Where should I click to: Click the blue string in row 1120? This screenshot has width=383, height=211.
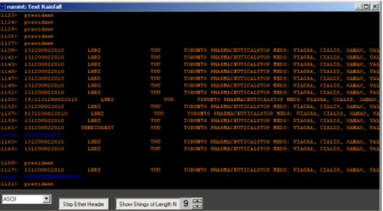coord(52,177)
